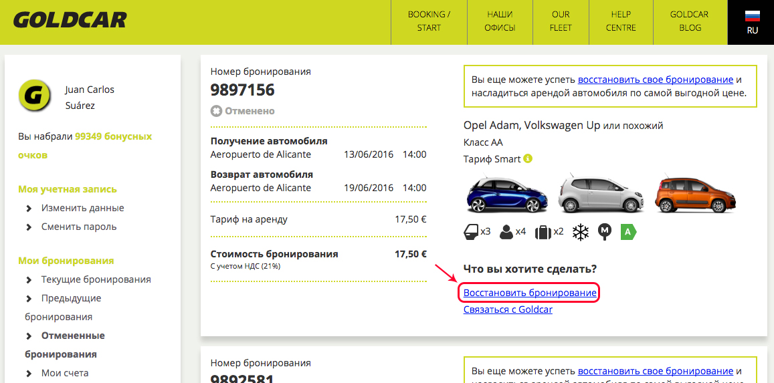Click chevron next to Текущие бронирования
This screenshot has height=383, width=774.
pyautogui.click(x=29, y=280)
